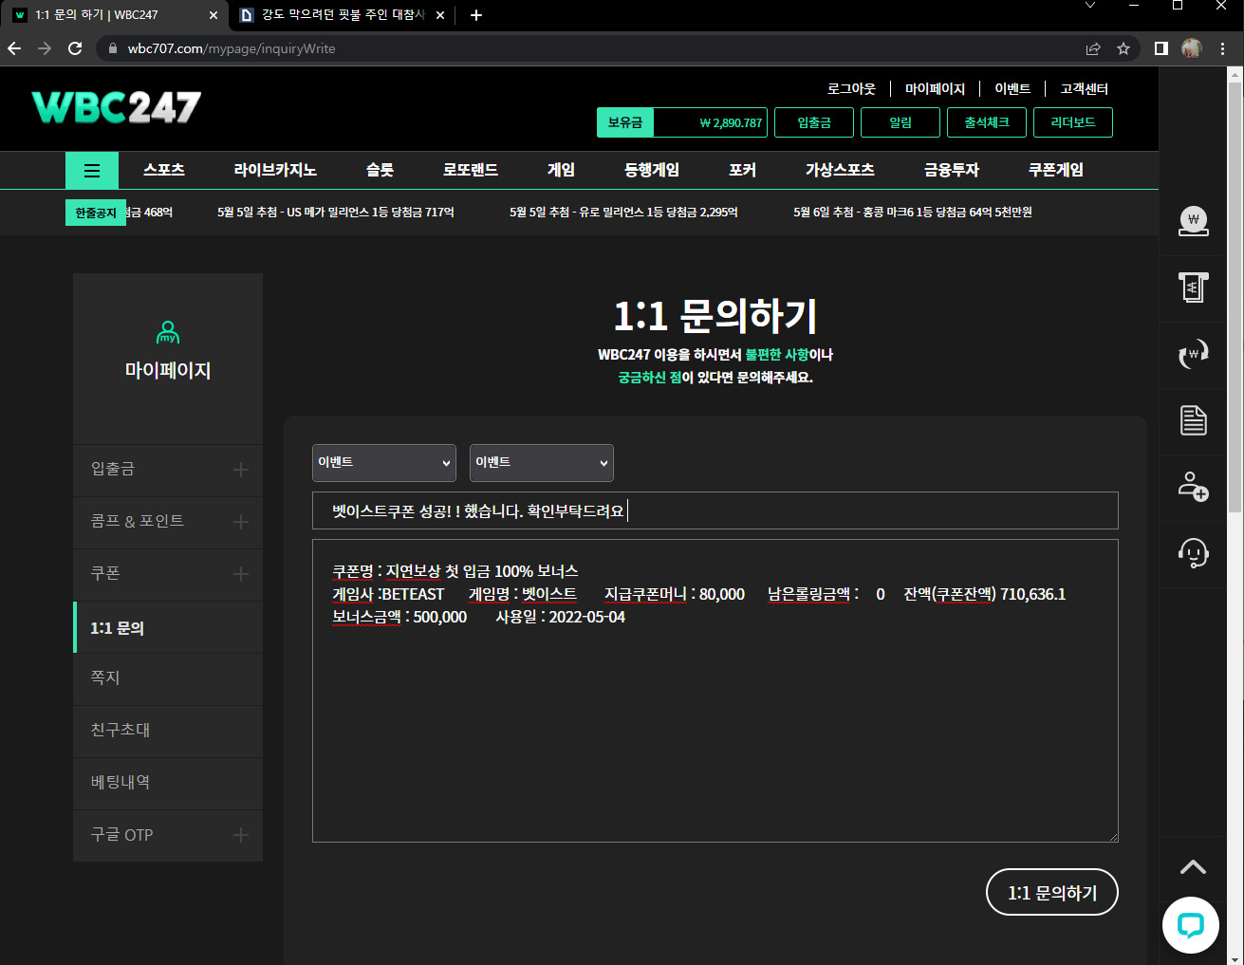Open the deposit money-bag icon in right sidebar
Screen dimensions: 1244x965
pos(1193,221)
